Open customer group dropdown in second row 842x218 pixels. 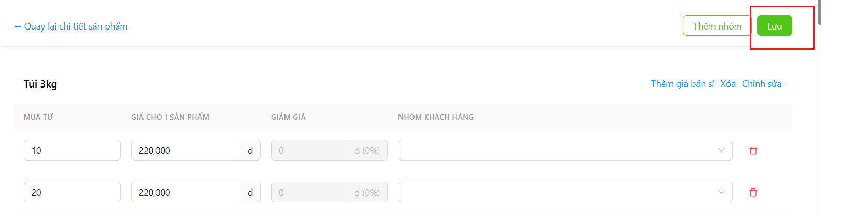pyautogui.click(x=565, y=192)
